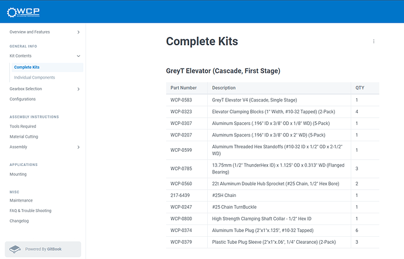This screenshot has width=404, height=259.
Task: Open Overview and Features page
Action: point(30,32)
